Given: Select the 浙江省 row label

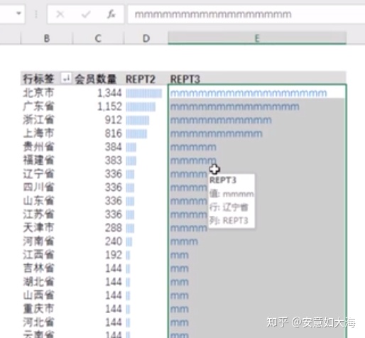Looking at the screenshot, I should pos(38,119).
